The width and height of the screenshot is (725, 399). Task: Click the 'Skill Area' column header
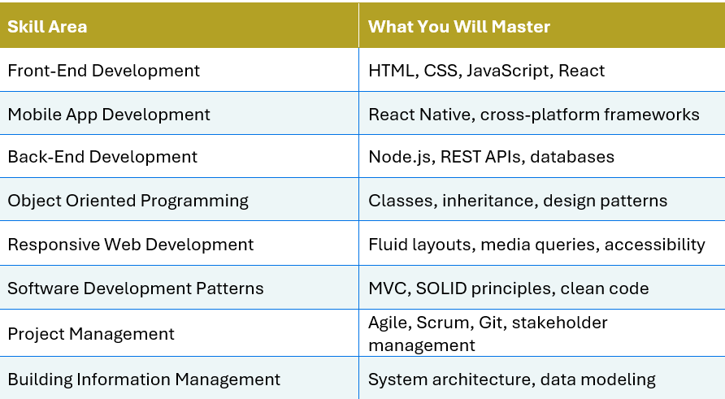(x=47, y=27)
